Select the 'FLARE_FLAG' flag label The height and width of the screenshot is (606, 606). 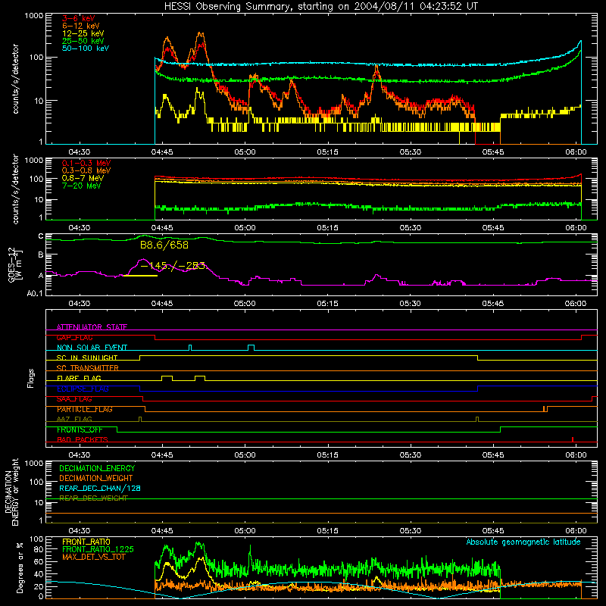pos(79,378)
